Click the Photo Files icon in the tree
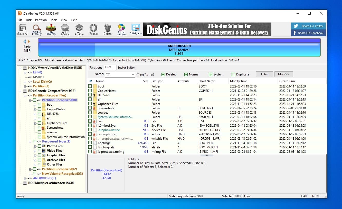Screen dimensions: 342x209 44,146
